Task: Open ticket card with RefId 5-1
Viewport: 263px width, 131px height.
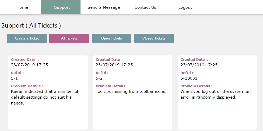Action: [x=48, y=93]
